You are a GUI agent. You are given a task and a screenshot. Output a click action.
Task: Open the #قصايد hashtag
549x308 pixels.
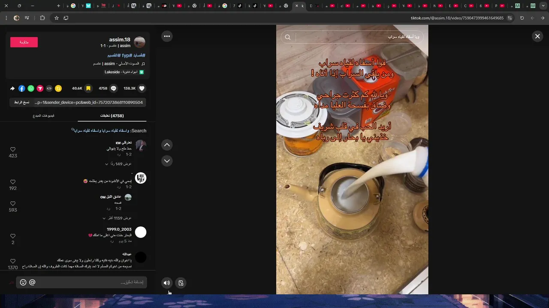pos(139,55)
